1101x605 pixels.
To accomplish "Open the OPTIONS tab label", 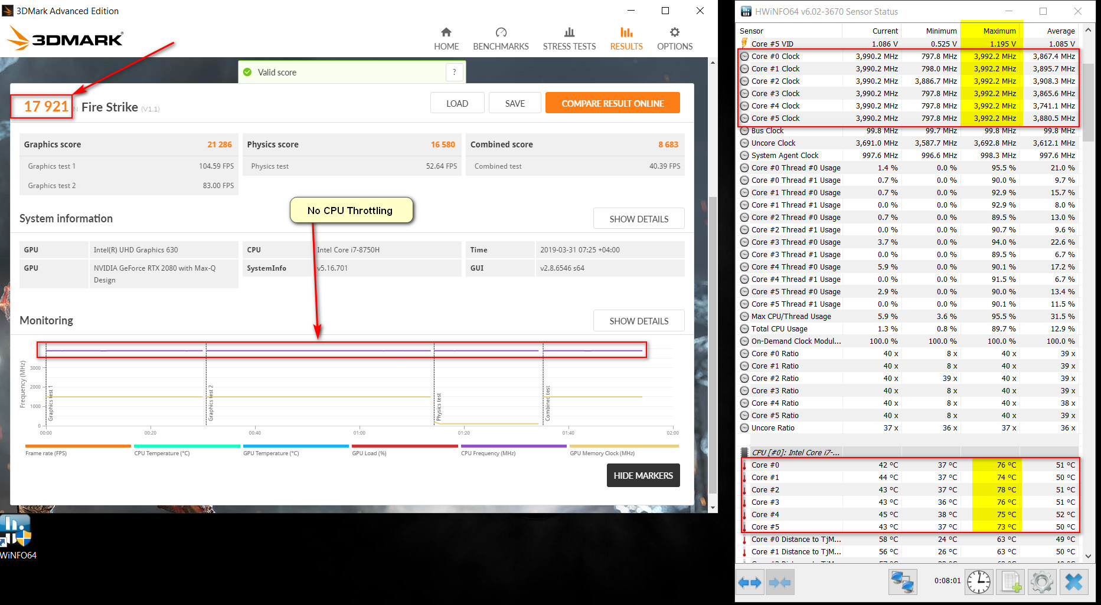I will 675,47.
